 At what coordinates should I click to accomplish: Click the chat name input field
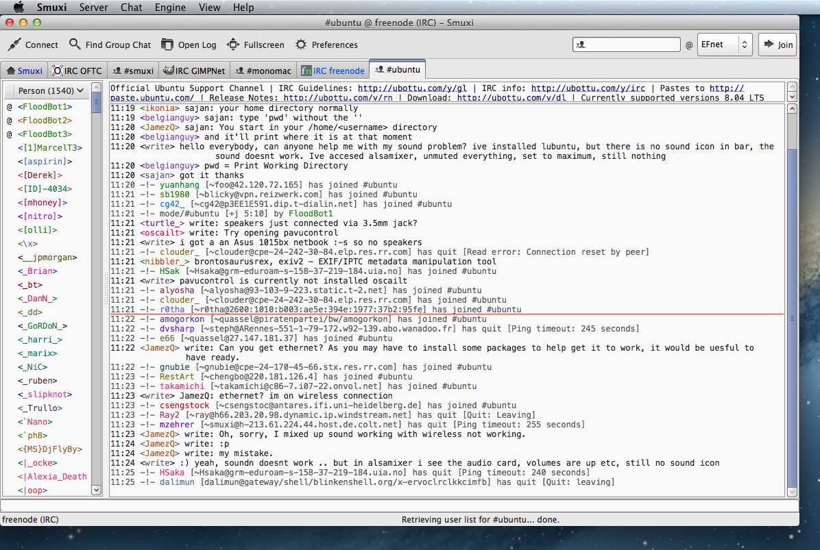tap(627, 45)
